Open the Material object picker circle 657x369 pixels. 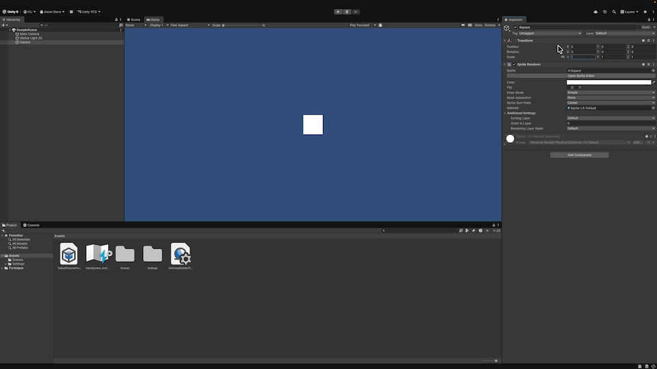click(x=653, y=108)
